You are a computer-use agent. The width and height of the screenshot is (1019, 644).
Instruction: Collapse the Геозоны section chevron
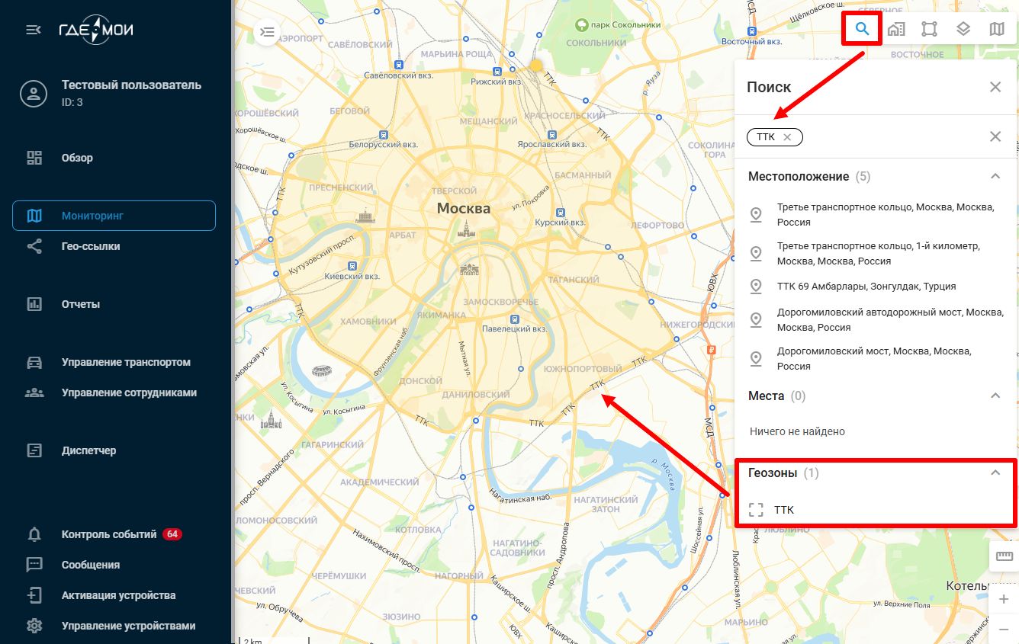coord(995,473)
